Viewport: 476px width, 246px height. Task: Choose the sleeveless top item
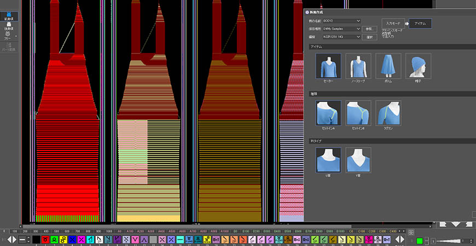358,66
